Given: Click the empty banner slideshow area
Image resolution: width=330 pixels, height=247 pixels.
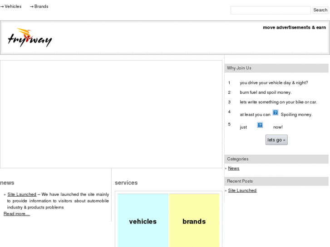Looking at the screenshot, I should tap(111, 114).
